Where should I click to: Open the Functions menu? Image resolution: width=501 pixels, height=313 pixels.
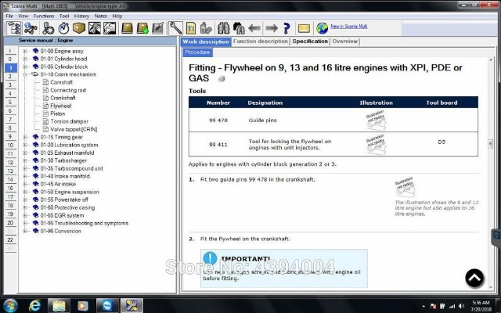pyautogui.click(x=44, y=16)
